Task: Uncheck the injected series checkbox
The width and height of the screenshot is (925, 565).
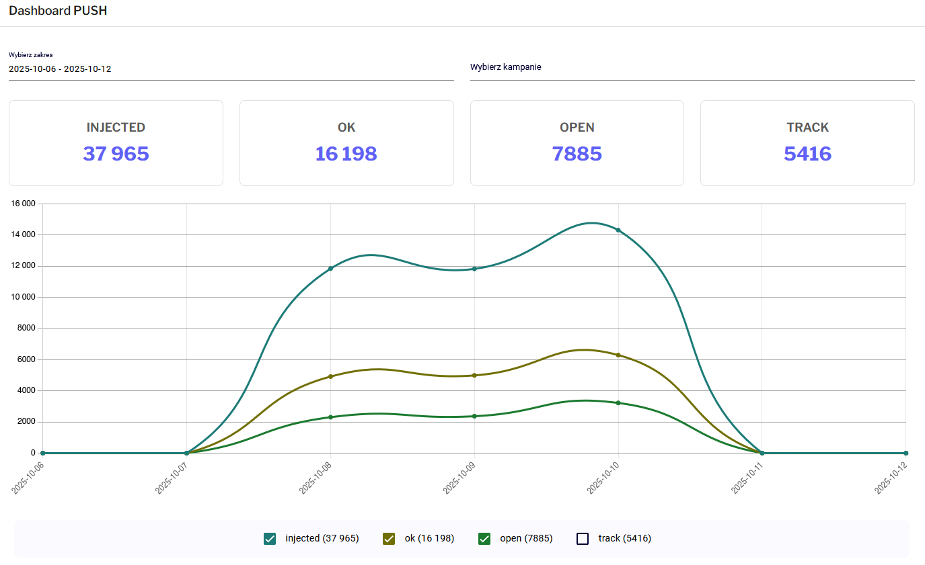Action: (x=270, y=538)
